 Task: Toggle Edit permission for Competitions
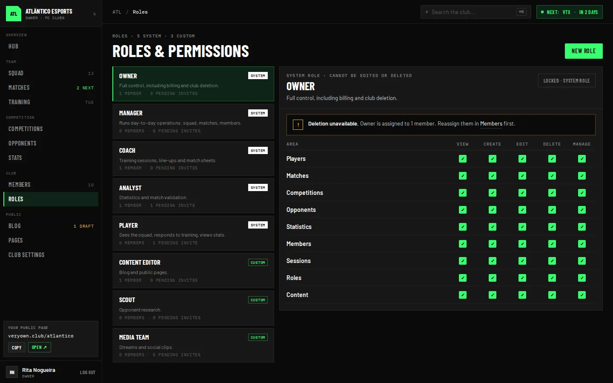(522, 193)
